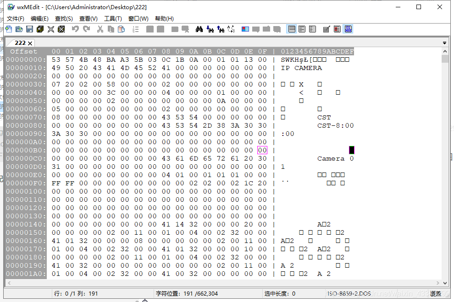Image resolution: width=454 pixels, height=302 pixels.
Task: Click the Replace icon
Action: click(x=231, y=29)
